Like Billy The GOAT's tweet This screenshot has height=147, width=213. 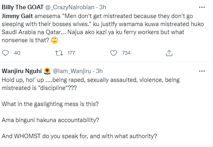[113, 53]
